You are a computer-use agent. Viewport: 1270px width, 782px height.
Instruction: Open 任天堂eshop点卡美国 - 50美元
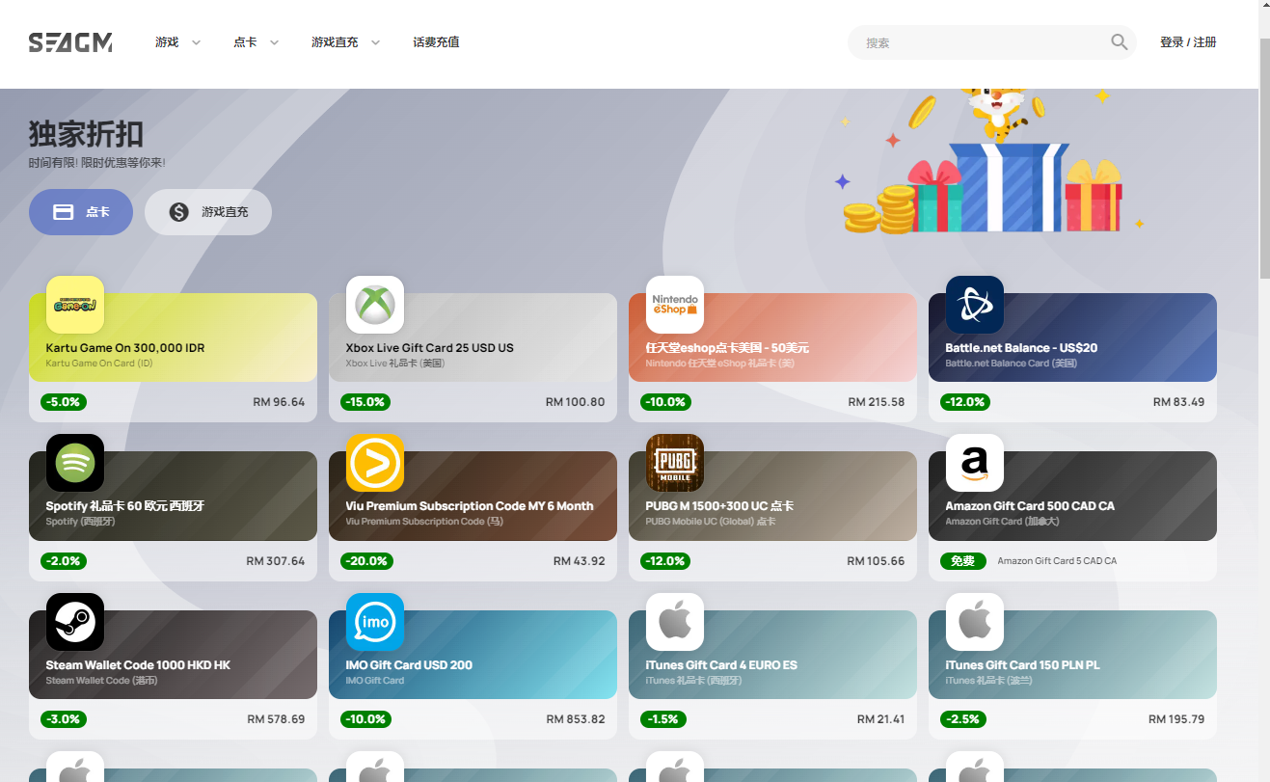click(772, 357)
